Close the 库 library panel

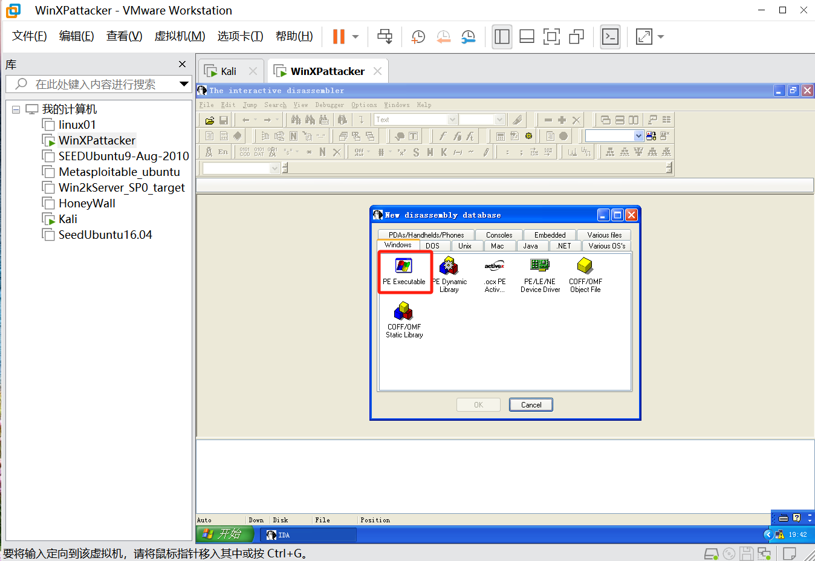point(182,64)
